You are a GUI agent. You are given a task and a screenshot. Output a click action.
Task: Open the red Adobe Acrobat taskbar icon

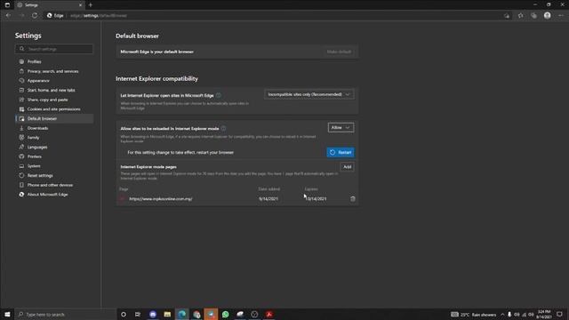coord(268,314)
